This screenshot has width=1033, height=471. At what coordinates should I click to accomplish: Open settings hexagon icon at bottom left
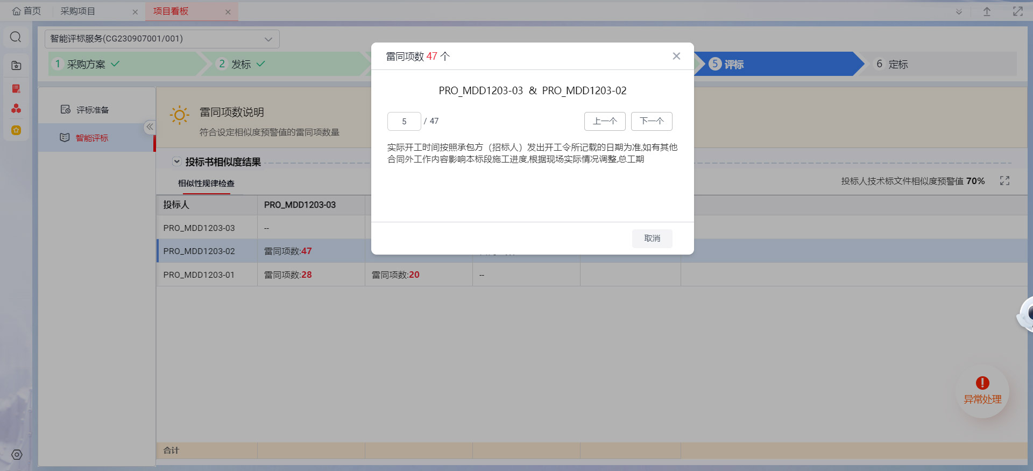click(17, 455)
